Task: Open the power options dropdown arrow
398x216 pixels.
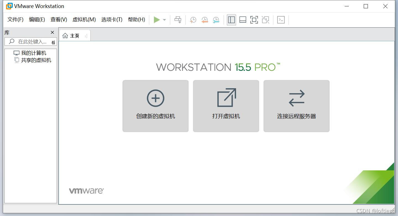Action: pos(164,20)
